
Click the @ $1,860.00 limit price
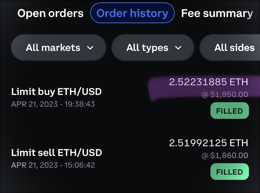(x=225, y=156)
